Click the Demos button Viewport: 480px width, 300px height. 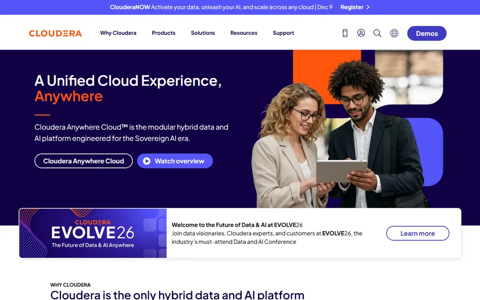427,33
